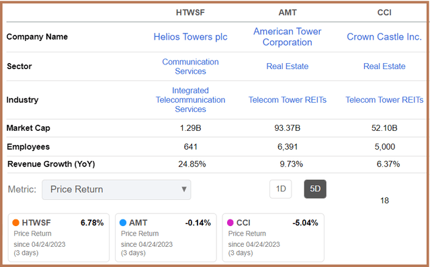Click the Sector row label
This screenshot has width=430, height=267.
click(x=19, y=66)
